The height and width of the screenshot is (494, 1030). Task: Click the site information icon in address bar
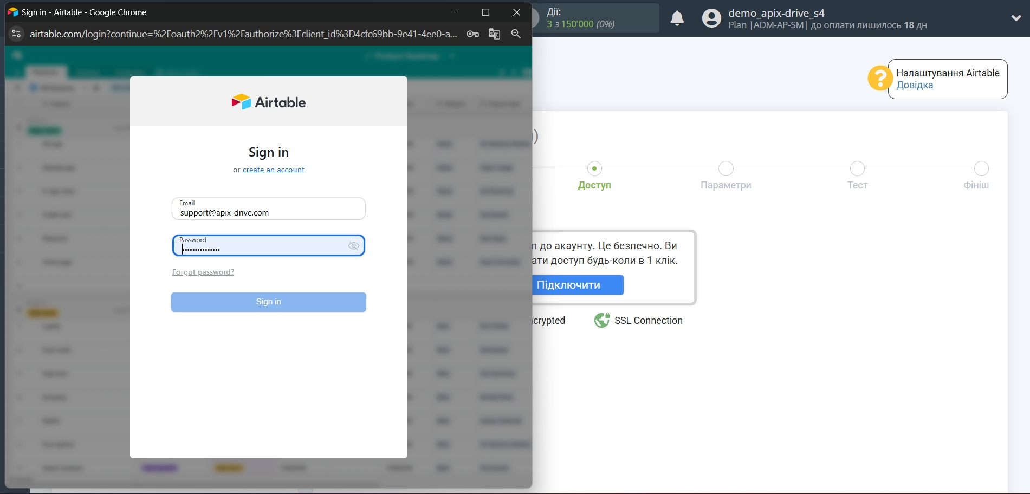tap(16, 34)
